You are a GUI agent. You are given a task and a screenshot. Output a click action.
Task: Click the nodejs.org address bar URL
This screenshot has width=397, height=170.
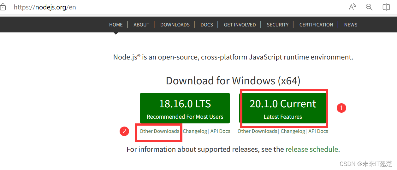coord(45,7)
